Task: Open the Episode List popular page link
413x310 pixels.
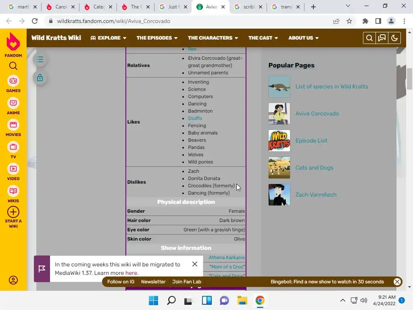Action: pos(311,140)
